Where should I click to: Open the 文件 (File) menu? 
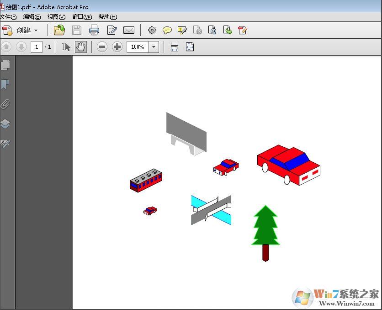(x=8, y=17)
